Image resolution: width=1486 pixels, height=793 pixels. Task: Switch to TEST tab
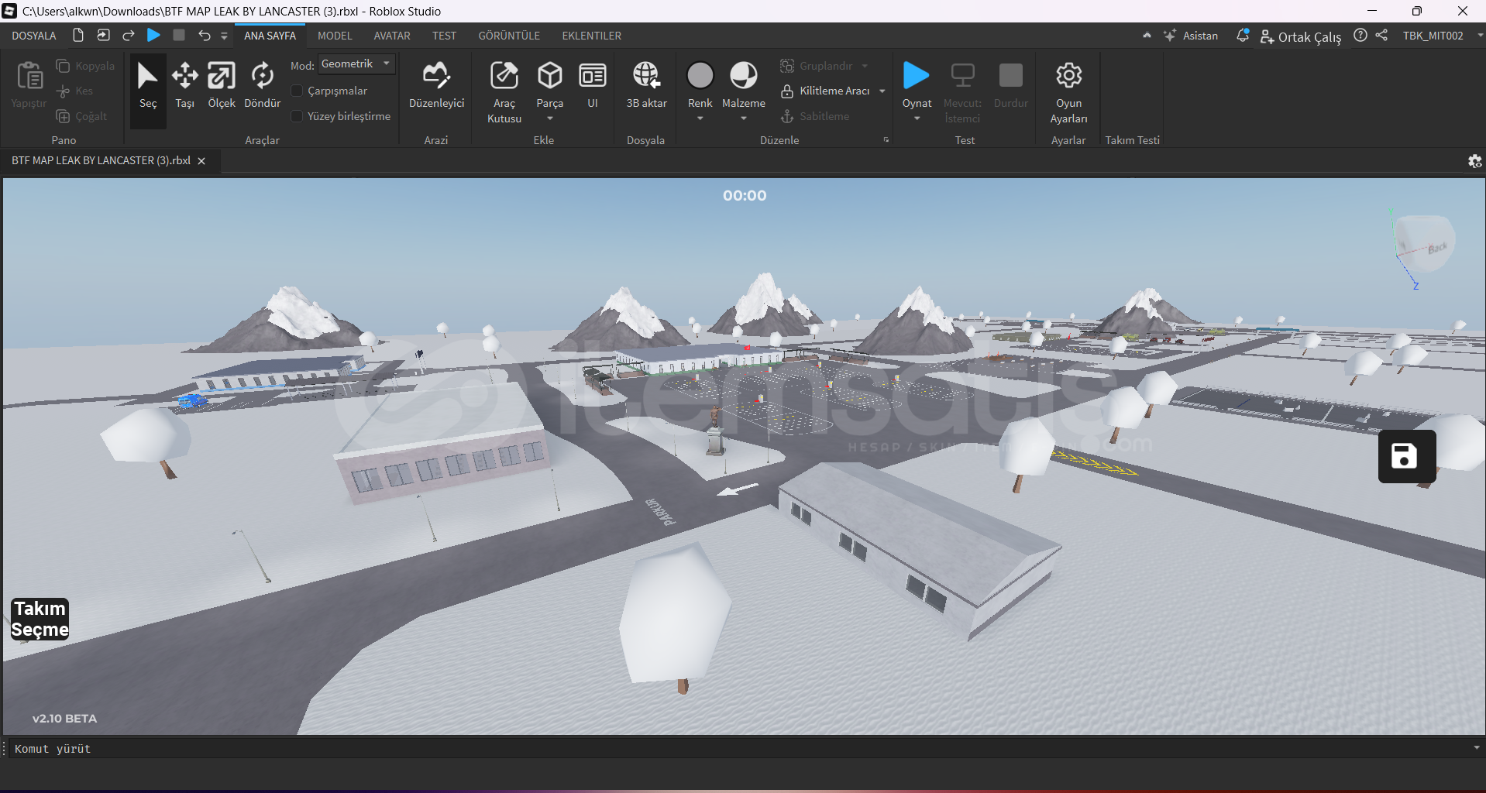click(x=444, y=36)
